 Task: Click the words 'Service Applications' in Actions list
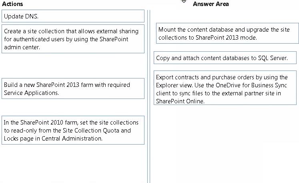tap(31, 93)
